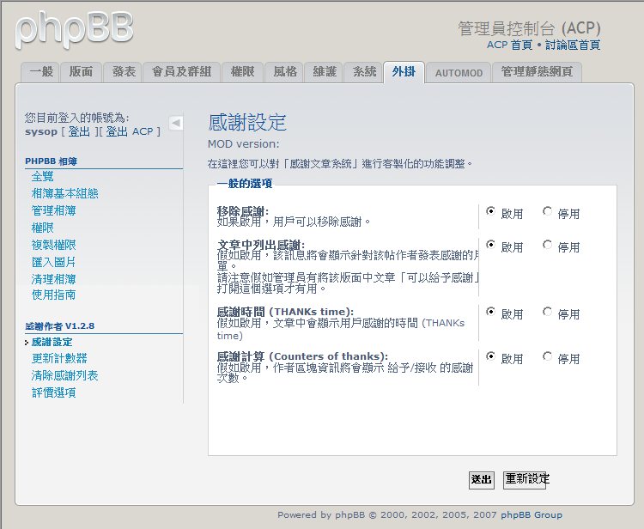Screen dimensions: 644x529
Task: Select 停用 for 感謝時間 setting
Action: click(x=548, y=312)
